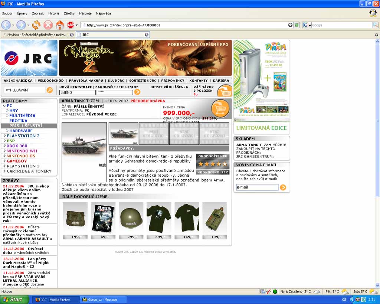The image size is (380, 304).
Task: Click the JMÉNO username field
Action: click(x=77, y=92)
